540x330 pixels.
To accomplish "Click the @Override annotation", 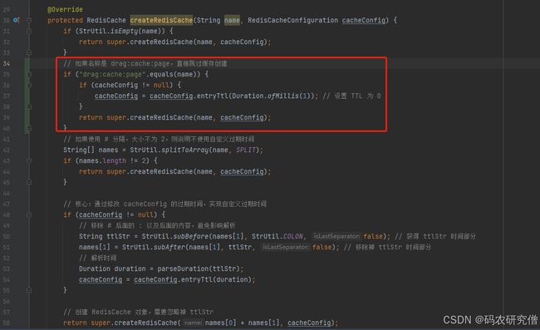I will coord(65,9).
